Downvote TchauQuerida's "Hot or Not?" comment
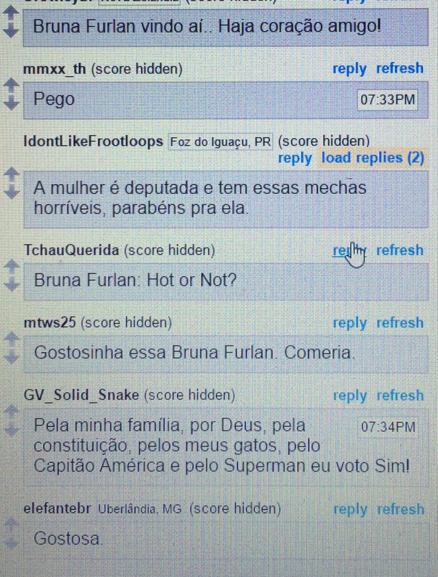Image resolution: width=438 pixels, height=577 pixels. (x=12, y=283)
